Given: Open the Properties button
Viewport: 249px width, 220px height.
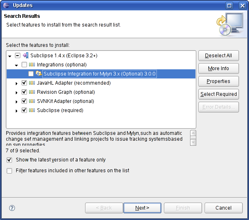Looking at the screenshot, I should pyautogui.click(x=219, y=81).
